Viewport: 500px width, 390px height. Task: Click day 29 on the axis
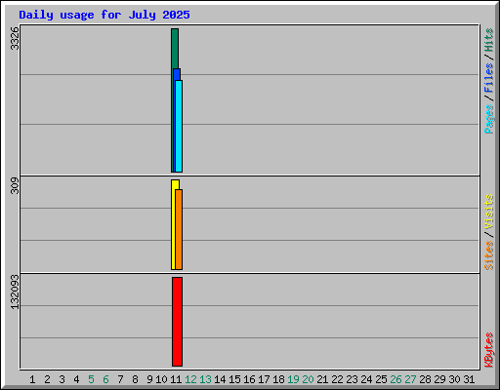tap(439, 379)
